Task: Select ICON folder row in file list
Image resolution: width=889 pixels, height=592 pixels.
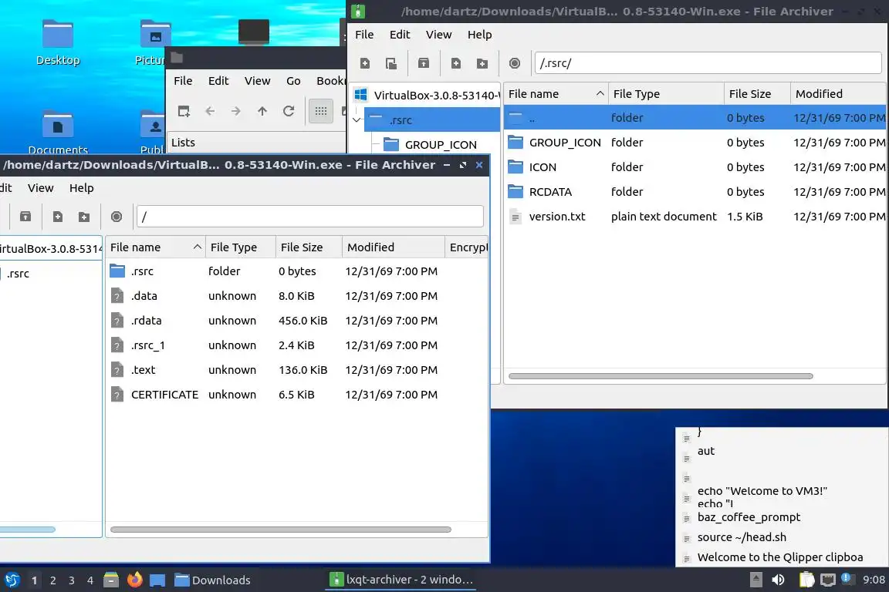Action: pos(695,167)
